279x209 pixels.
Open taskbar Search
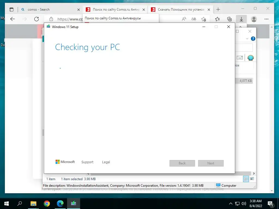tap(20, 204)
